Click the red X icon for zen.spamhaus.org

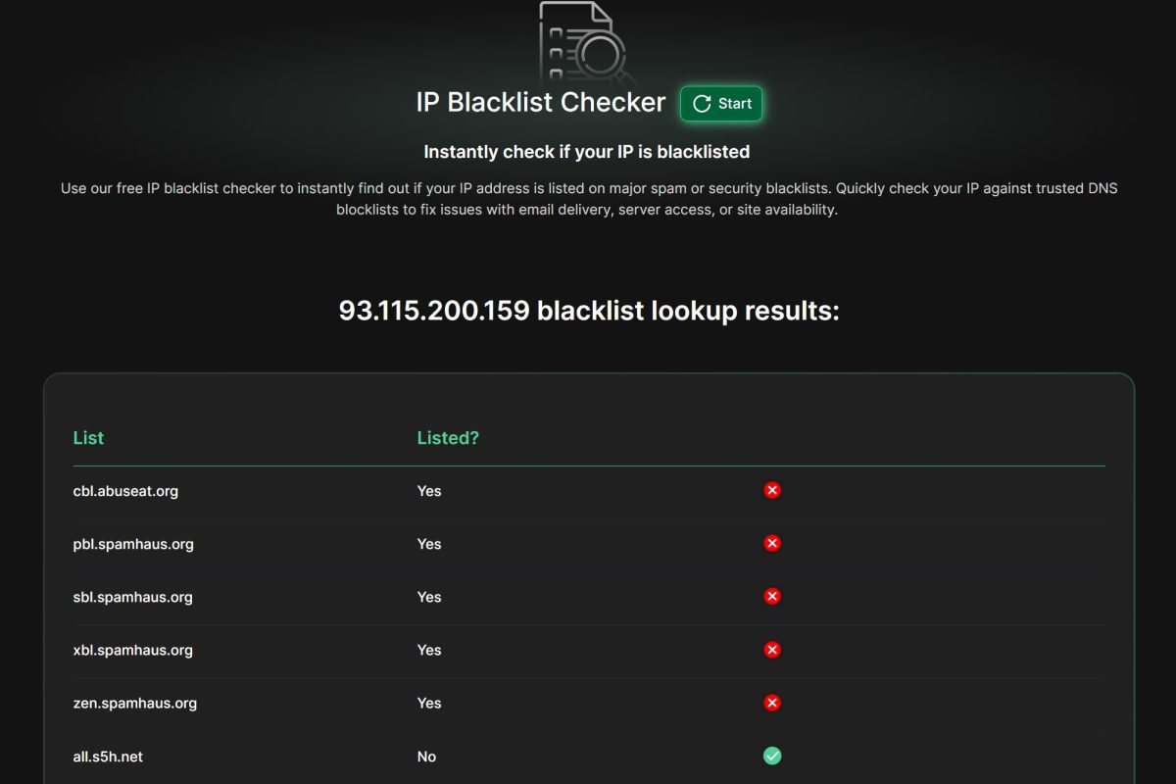click(x=772, y=703)
